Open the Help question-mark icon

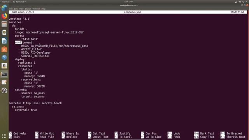coord(4,58)
